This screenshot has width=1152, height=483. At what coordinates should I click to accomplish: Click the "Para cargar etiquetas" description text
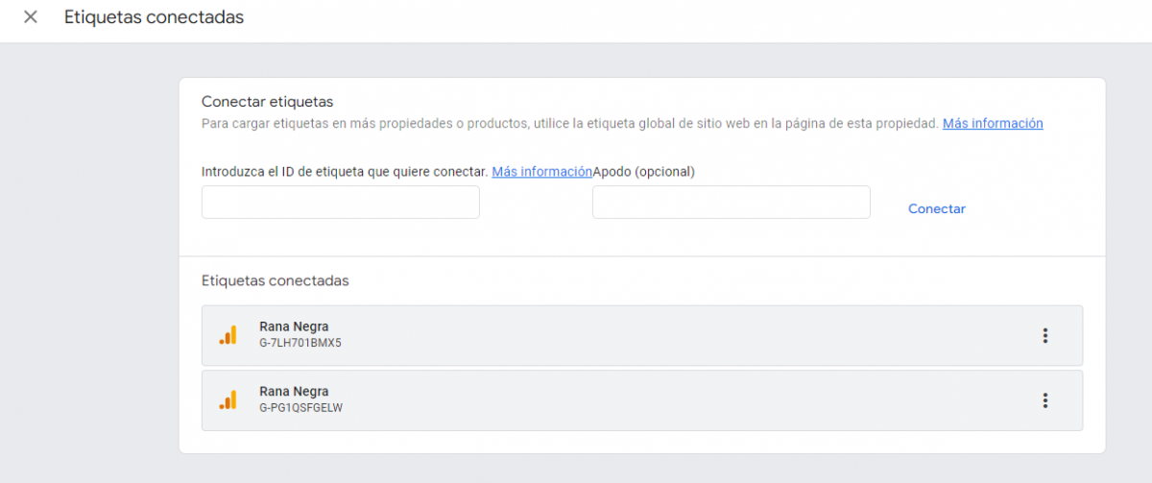point(570,124)
